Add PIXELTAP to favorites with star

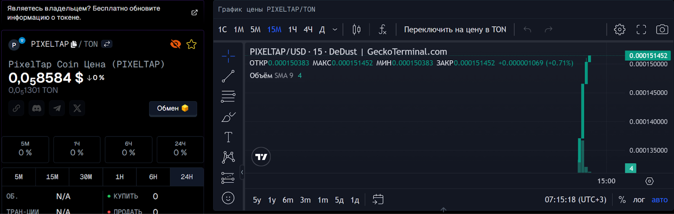pos(192,44)
